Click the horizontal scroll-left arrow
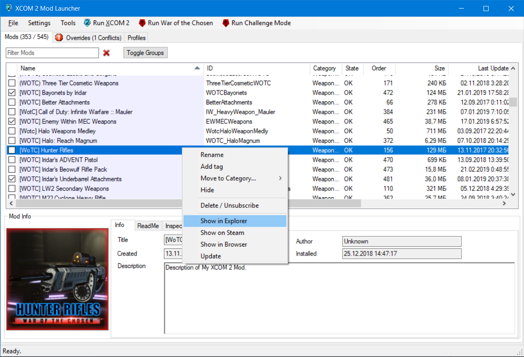This screenshot has height=357, width=524. coord(10,204)
